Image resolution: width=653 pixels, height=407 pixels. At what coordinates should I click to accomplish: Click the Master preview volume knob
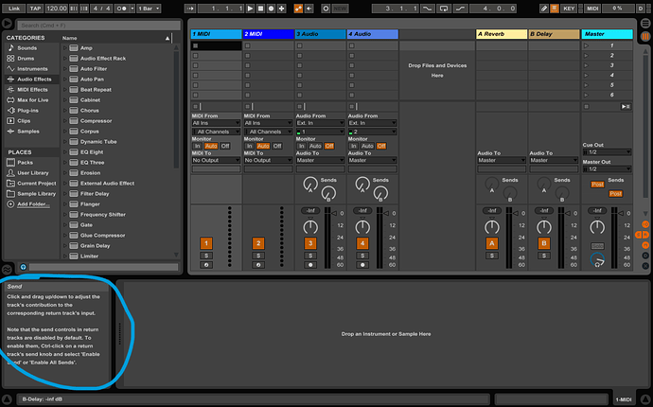tap(597, 259)
